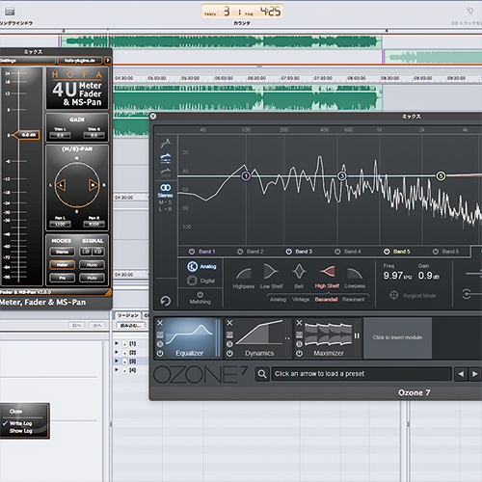Select the Bell filter shape
This screenshot has width=482, height=482.
pos(299,272)
